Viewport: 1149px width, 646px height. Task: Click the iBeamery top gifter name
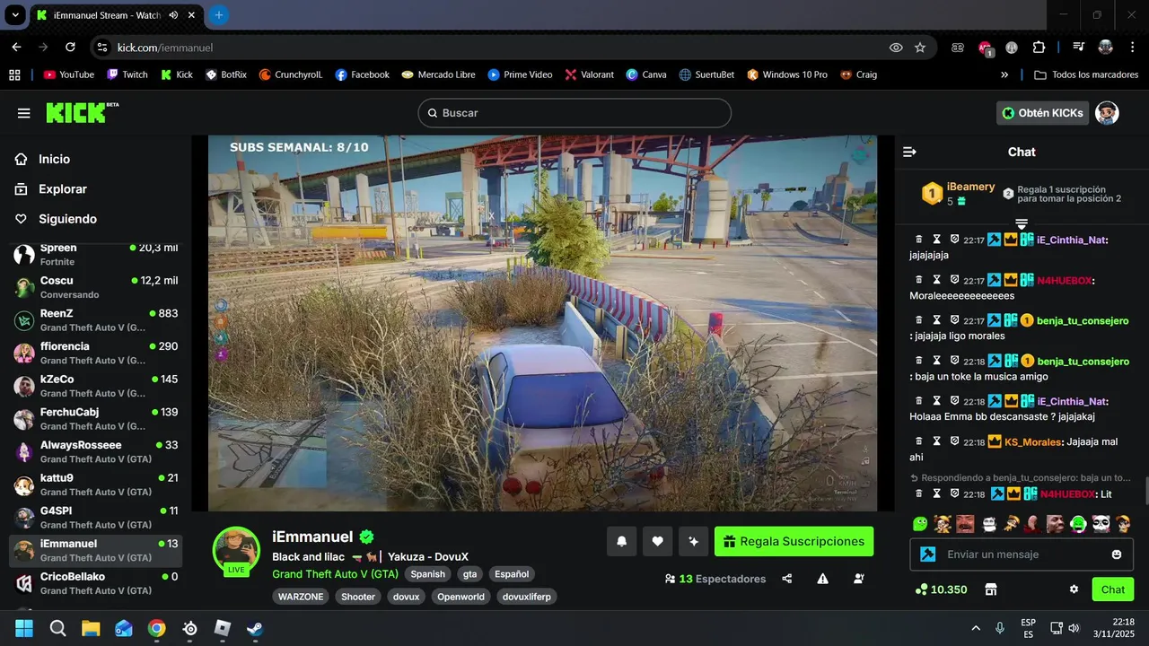click(x=971, y=187)
